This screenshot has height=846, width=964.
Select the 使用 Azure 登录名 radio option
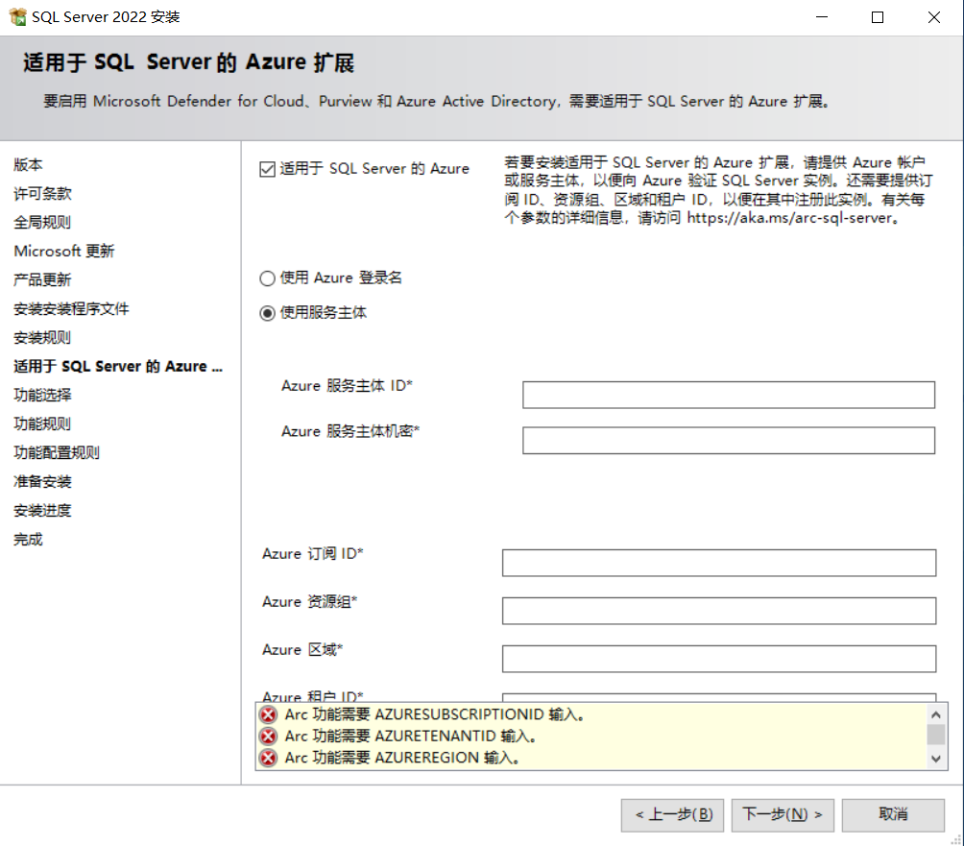267,278
